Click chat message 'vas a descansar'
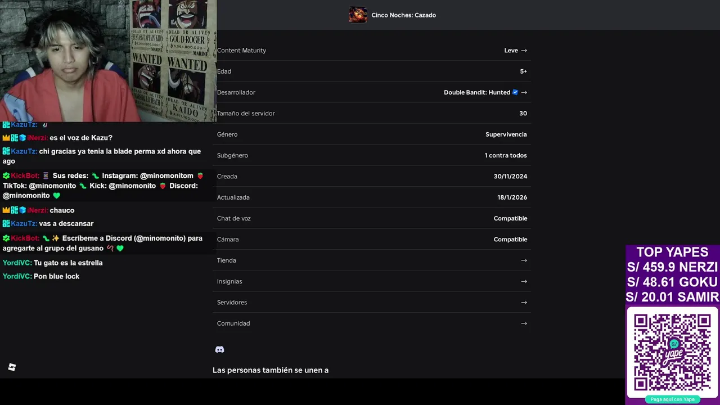The width and height of the screenshot is (720, 405). coord(66,224)
